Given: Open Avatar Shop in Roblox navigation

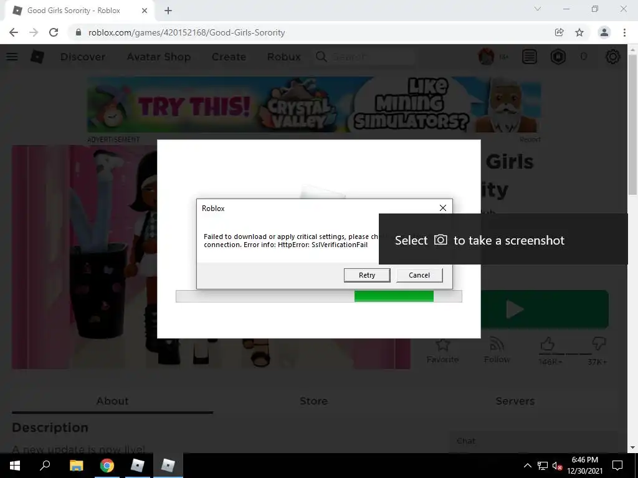Looking at the screenshot, I should (x=159, y=57).
